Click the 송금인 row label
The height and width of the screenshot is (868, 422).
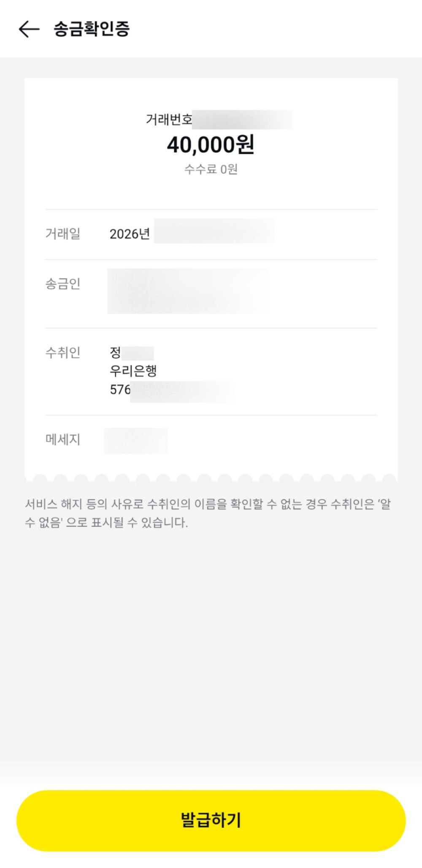coord(63,283)
